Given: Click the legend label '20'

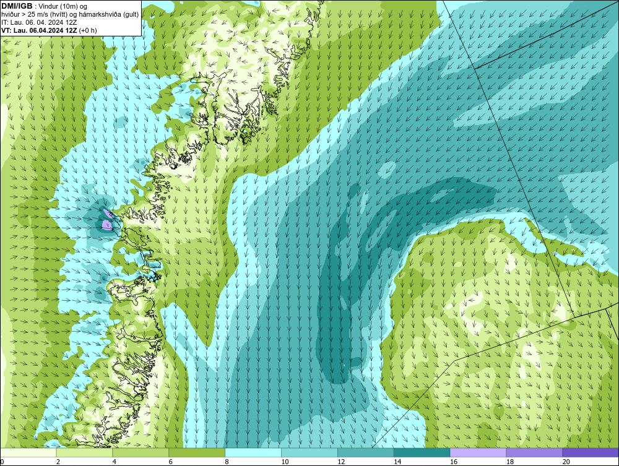Looking at the screenshot, I should point(566,462).
